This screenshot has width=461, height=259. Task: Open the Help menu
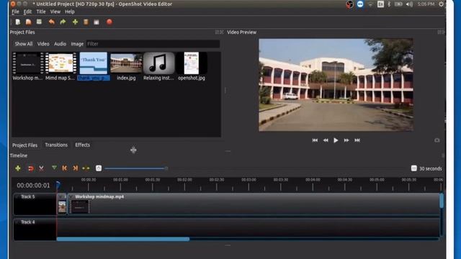pos(70,12)
